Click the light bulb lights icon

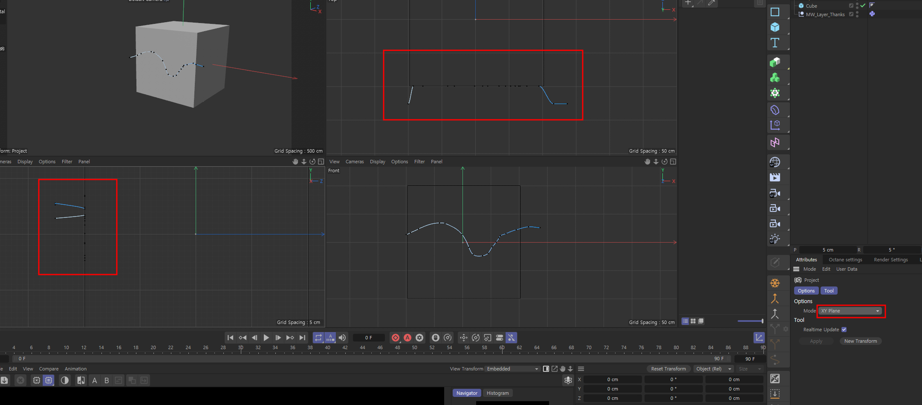click(775, 239)
